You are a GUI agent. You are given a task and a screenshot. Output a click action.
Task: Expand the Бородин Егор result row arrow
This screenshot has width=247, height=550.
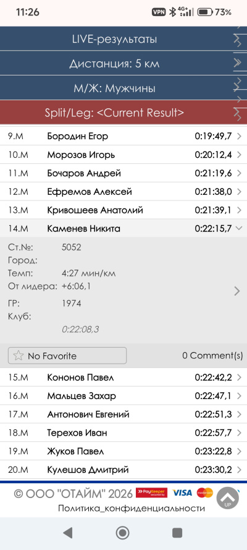(239, 137)
